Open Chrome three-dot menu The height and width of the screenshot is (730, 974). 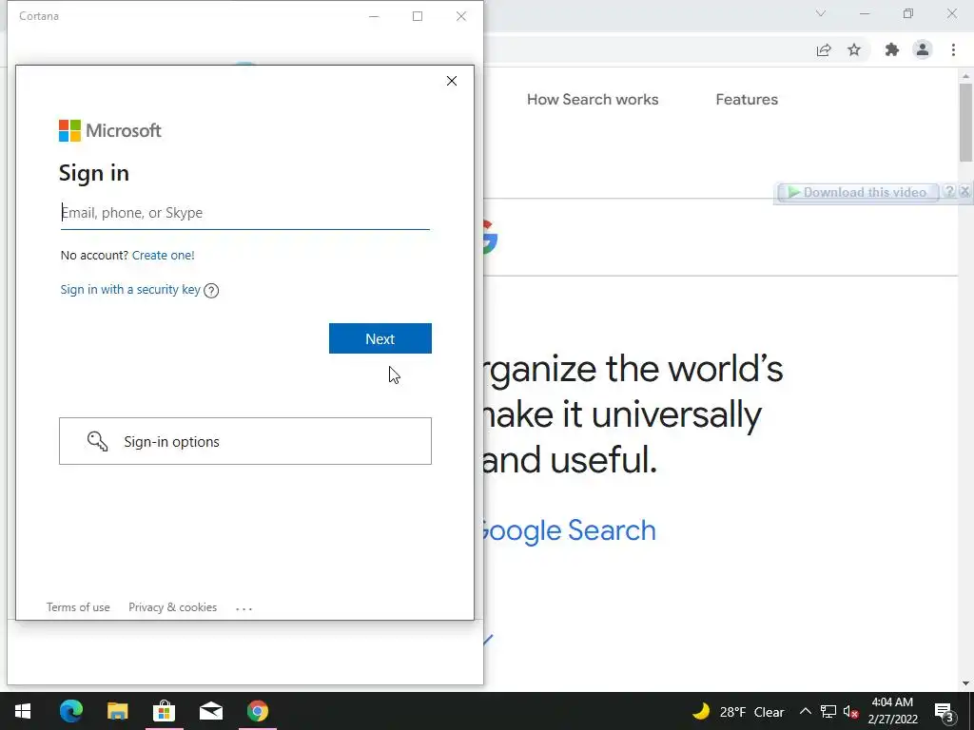(953, 49)
